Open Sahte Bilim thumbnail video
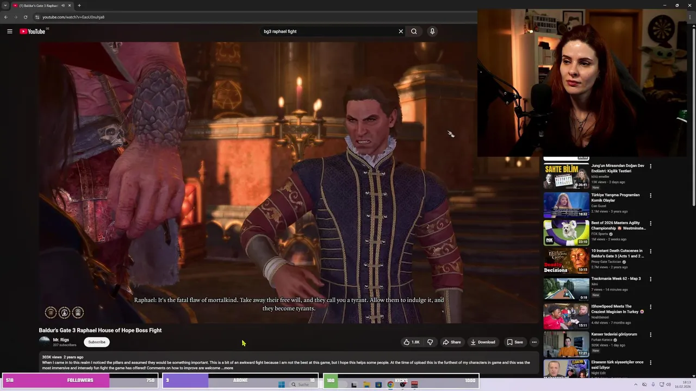 click(x=566, y=176)
